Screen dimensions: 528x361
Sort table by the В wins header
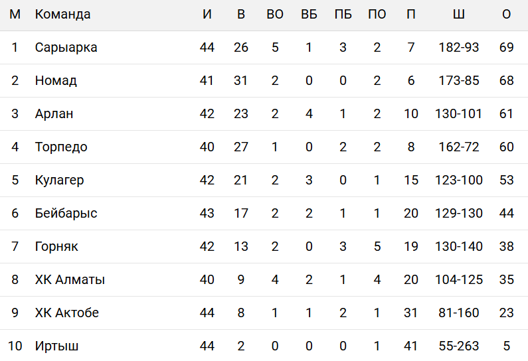point(240,15)
